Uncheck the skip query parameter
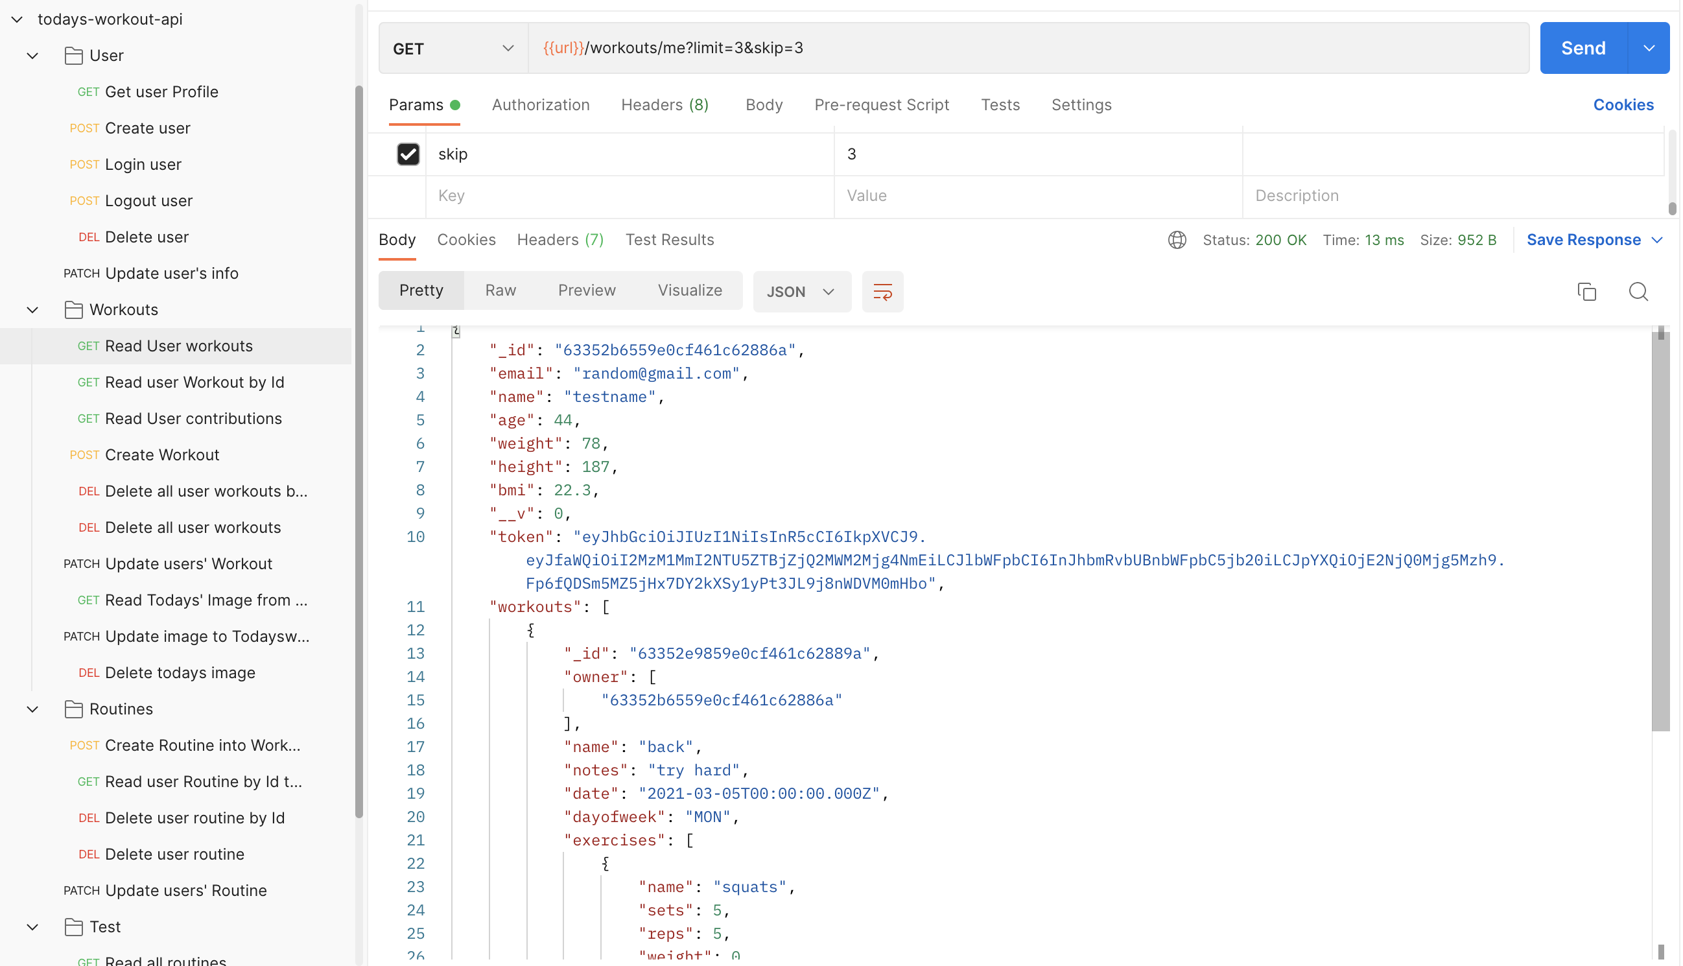 tap(408, 154)
